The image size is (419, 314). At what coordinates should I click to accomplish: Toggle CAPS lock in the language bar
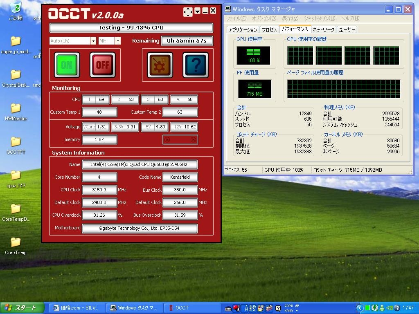coord(288,305)
